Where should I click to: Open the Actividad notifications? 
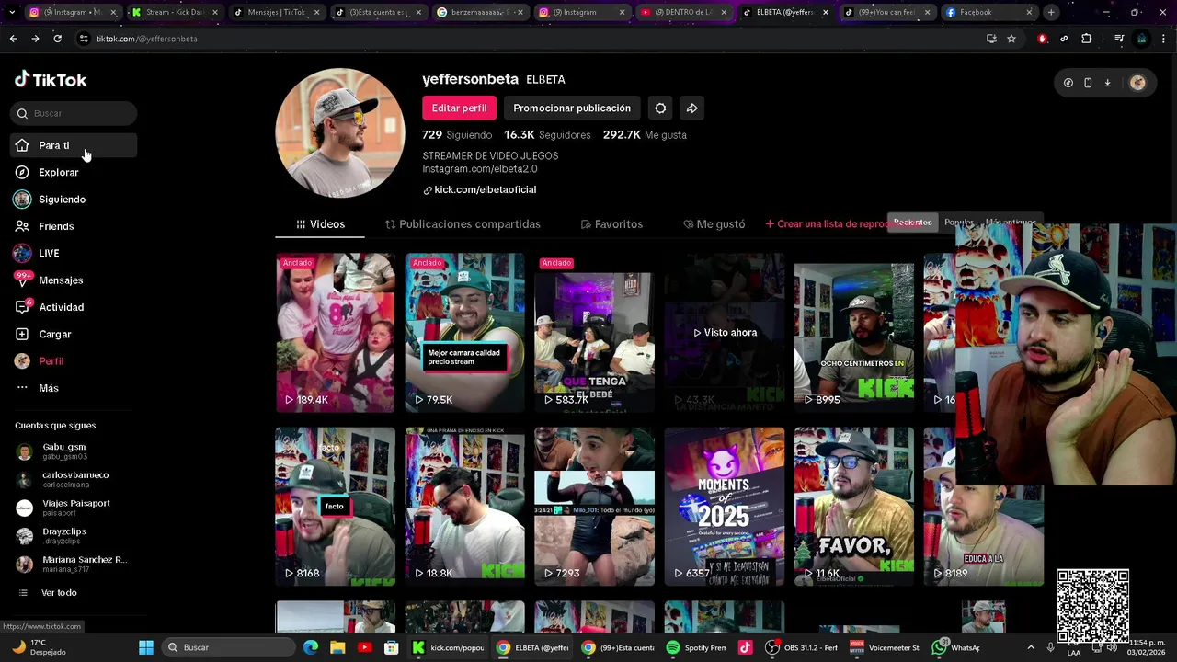pyautogui.click(x=74, y=307)
